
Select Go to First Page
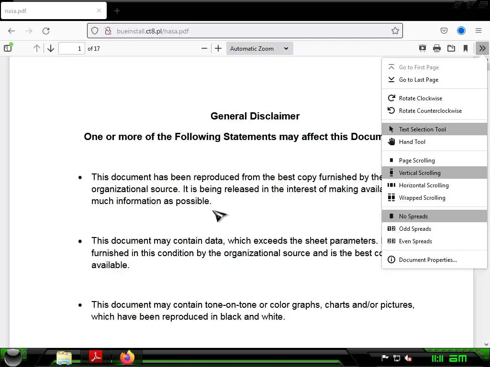[x=434, y=67]
